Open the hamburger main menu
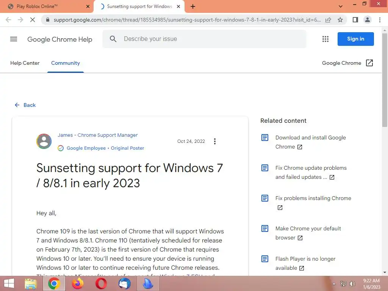The image size is (388, 291). point(14,39)
